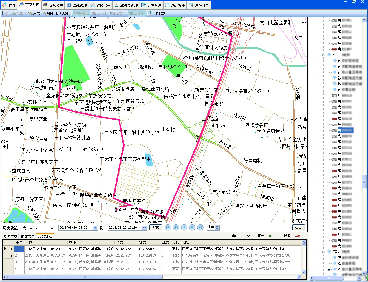Collapse the 沙井供电所 tree node

[323, 55]
